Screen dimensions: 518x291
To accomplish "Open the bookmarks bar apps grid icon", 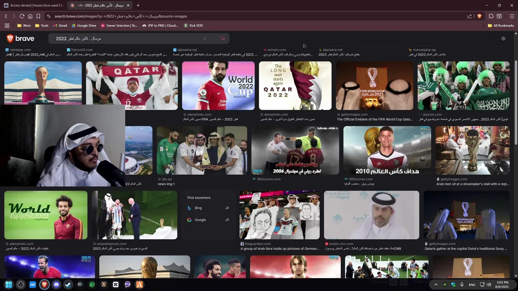I will point(7,25).
